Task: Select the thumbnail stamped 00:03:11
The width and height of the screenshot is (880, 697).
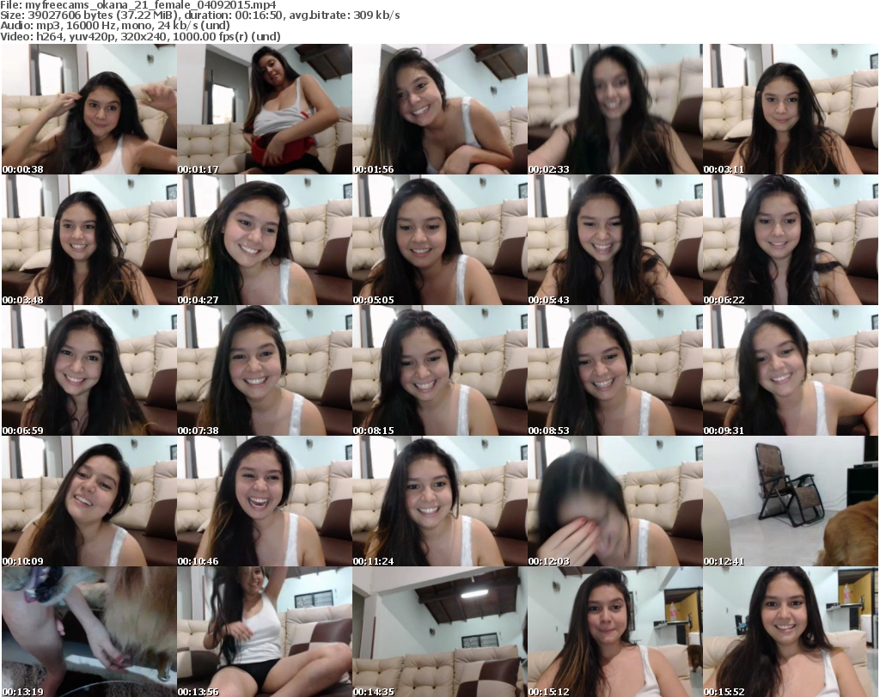Action: tap(791, 109)
